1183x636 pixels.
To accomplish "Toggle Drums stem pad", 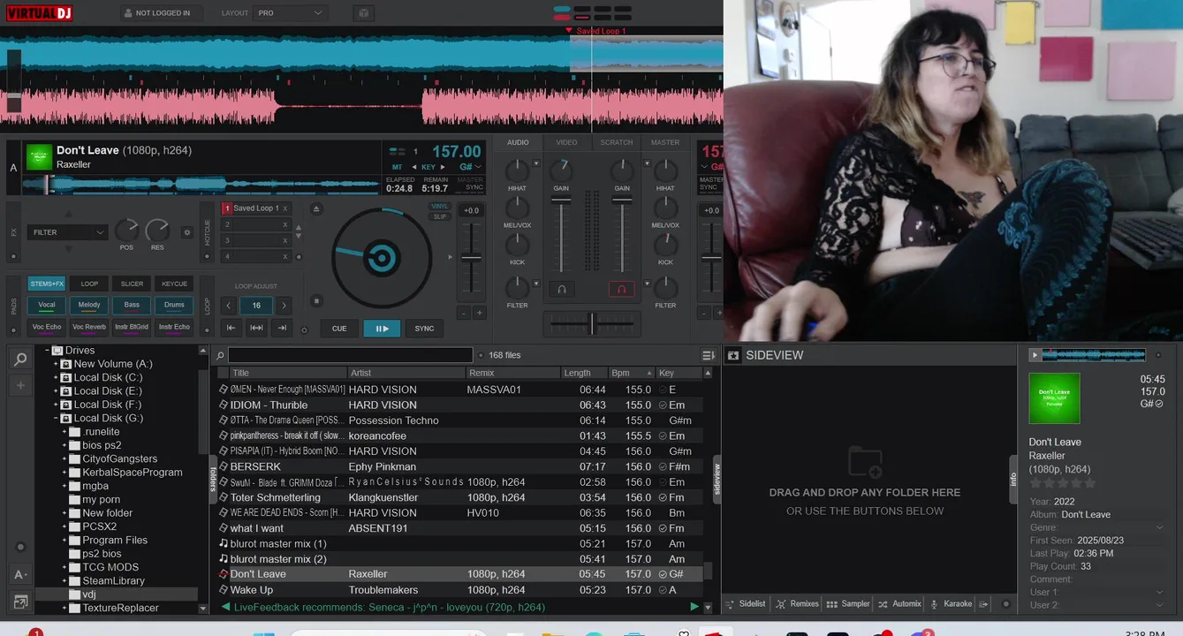I will click(x=174, y=306).
